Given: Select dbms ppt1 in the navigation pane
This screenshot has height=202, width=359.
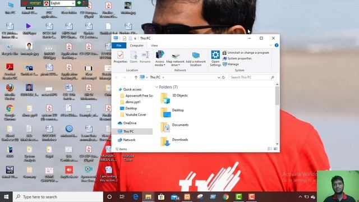Looking at the screenshot, I should (x=130, y=102).
